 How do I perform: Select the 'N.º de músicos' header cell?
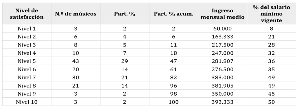coord(76,14)
